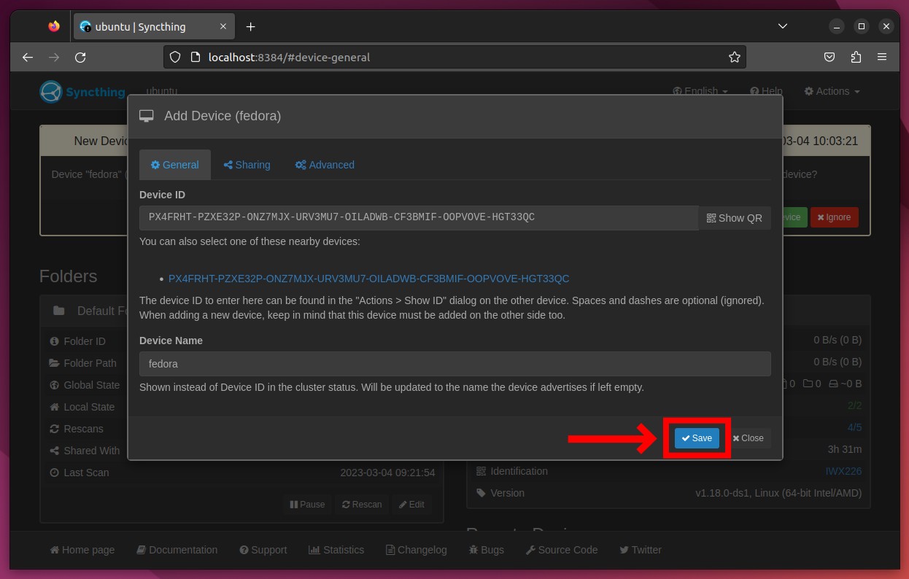Close the Add Device dialog
Screen dimensions: 909x579
tap(748, 438)
